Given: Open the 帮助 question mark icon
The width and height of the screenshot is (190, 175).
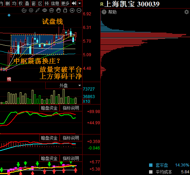Looking at the screenshot, I should pyautogui.click(x=104, y=12).
